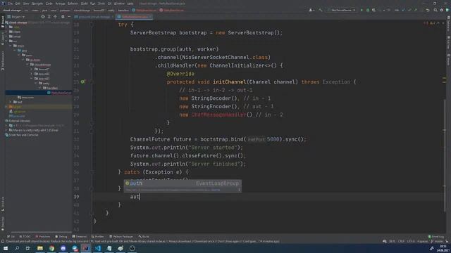Open Search Everywhere magnifier icon

tap(435, 10)
